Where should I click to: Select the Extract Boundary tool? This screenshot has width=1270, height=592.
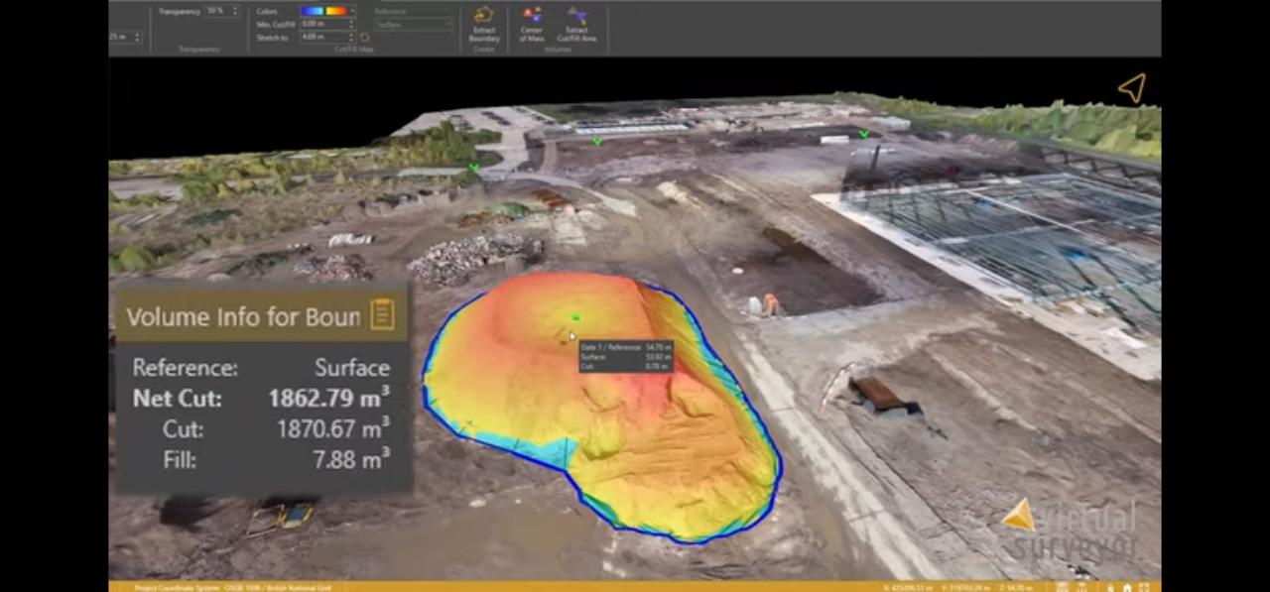[483, 25]
